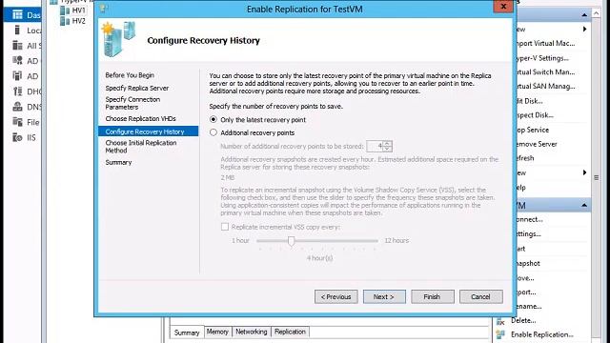Click number of recovery points field

tap(375, 146)
